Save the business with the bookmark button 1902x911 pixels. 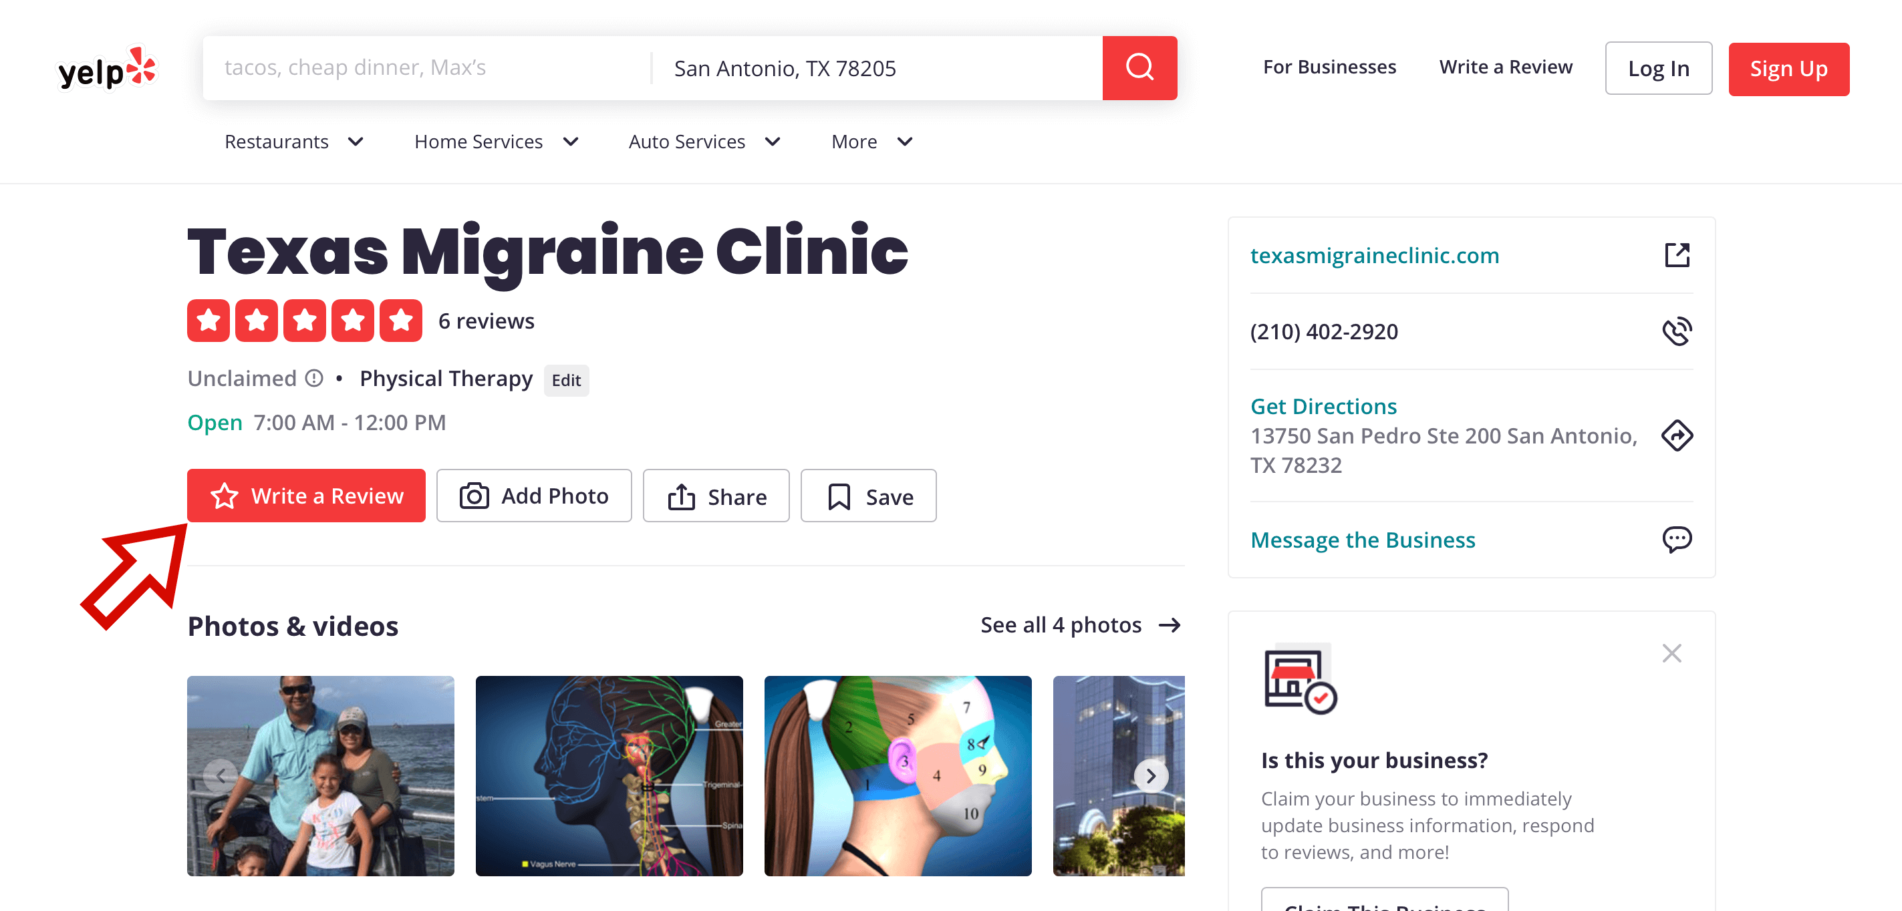point(868,496)
